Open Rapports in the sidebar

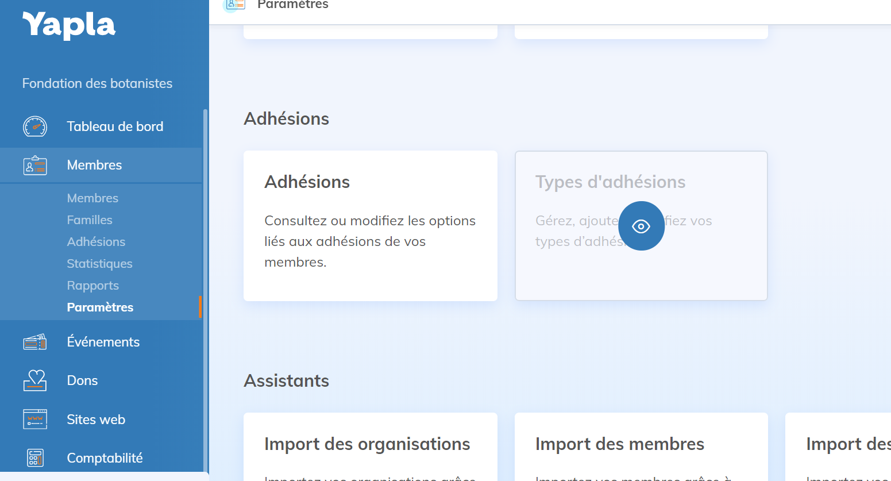click(92, 286)
